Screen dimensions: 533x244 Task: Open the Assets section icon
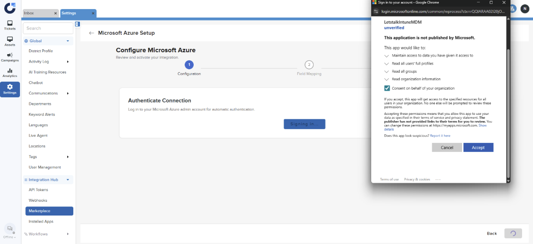(x=10, y=41)
